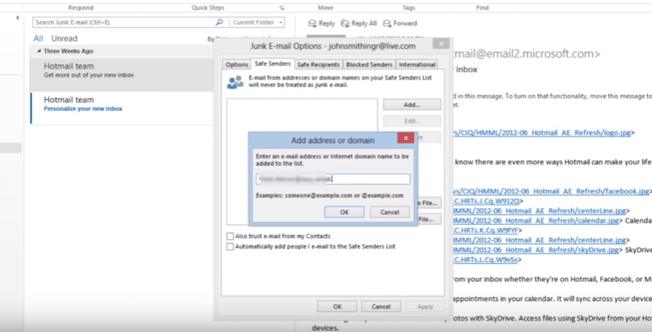Screen dimensions: 652x332
Task: Open Quick Steps dialog launcher icon
Action: pyautogui.click(x=281, y=8)
